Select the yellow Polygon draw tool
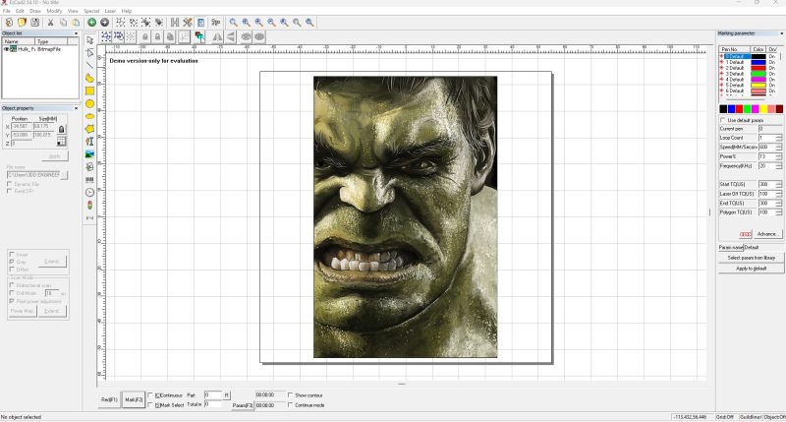 (x=89, y=129)
